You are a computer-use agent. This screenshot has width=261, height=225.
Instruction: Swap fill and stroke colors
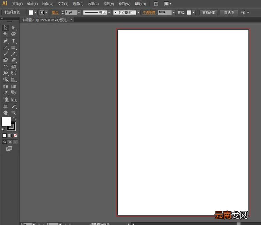click(15, 118)
